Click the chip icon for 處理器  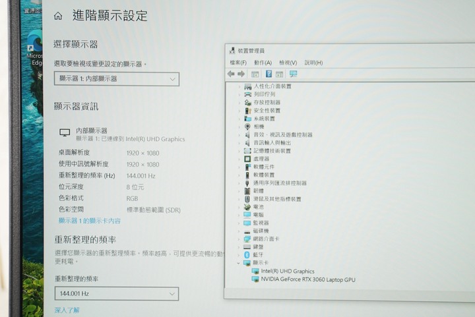point(247,159)
